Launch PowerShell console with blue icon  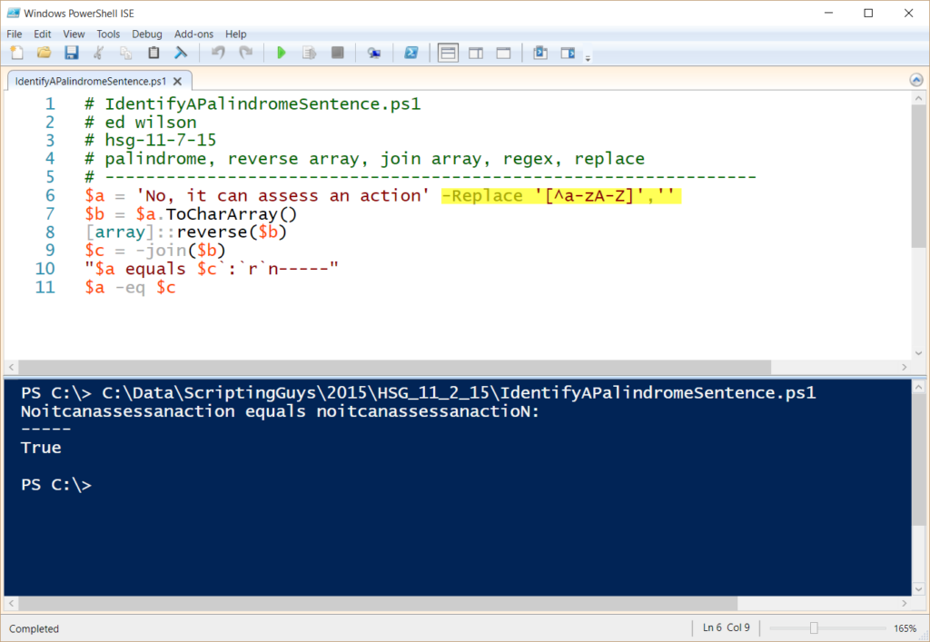411,54
